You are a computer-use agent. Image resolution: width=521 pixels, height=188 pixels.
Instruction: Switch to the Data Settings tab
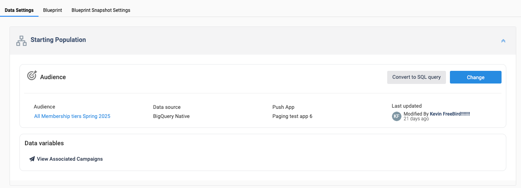[x=19, y=10]
